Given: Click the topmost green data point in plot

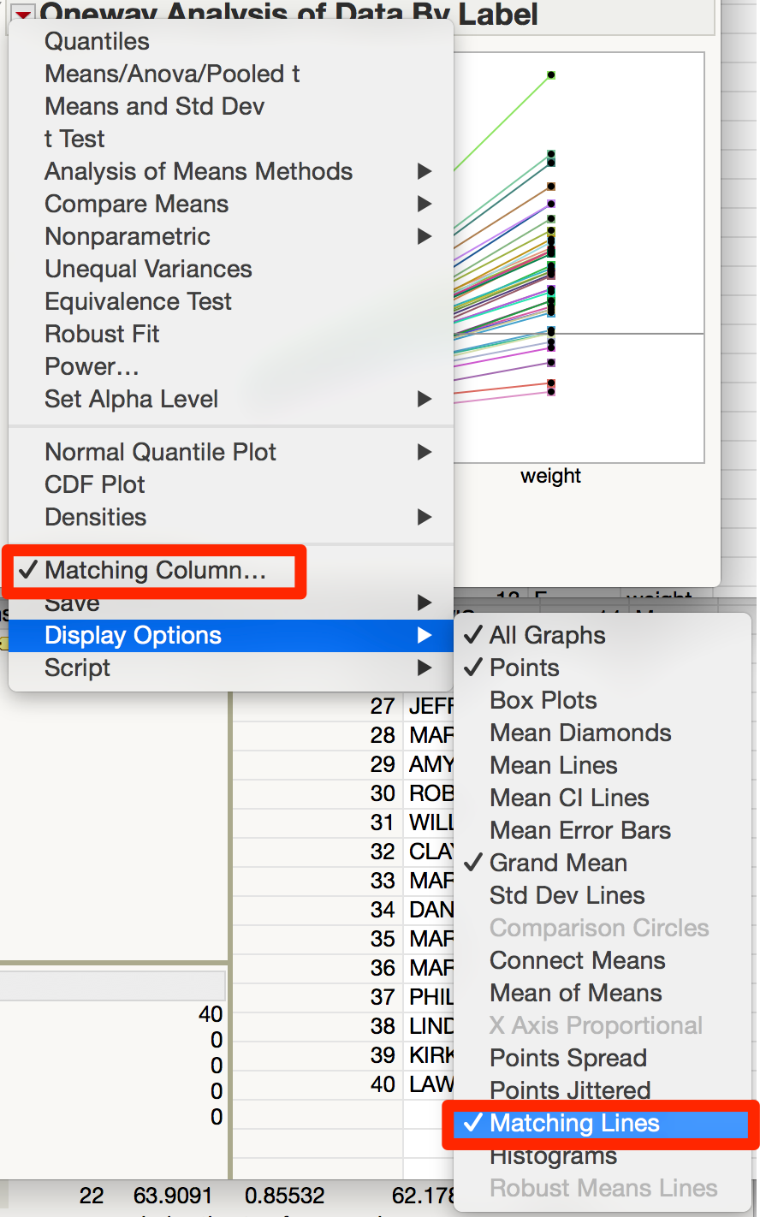Looking at the screenshot, I should pos(551,75).
